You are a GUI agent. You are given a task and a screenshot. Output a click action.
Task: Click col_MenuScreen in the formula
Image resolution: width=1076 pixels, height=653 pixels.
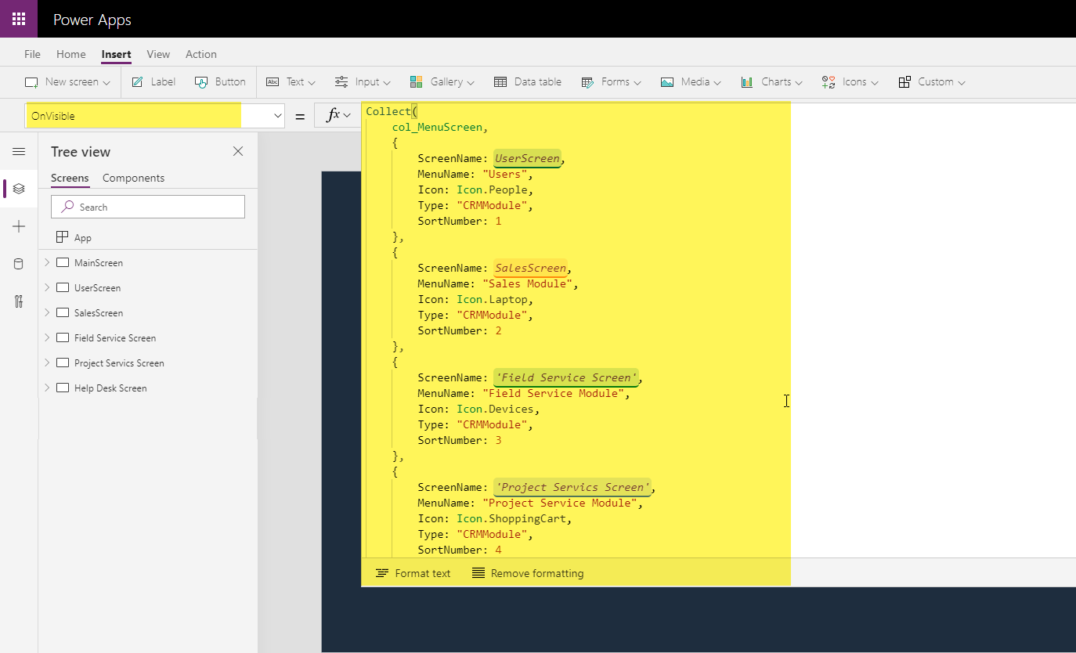(437, 127)
